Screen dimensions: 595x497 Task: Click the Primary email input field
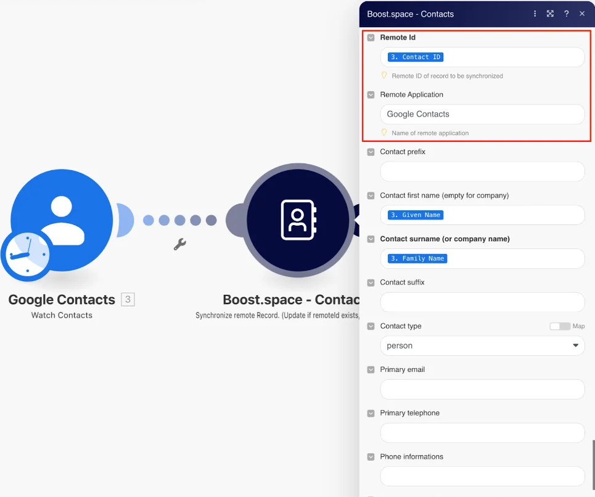click(482, 389)
